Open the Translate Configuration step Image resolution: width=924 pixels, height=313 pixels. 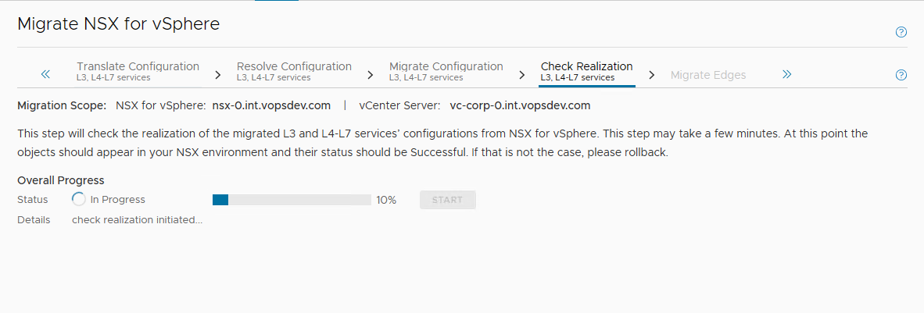[x=138, y=71]
